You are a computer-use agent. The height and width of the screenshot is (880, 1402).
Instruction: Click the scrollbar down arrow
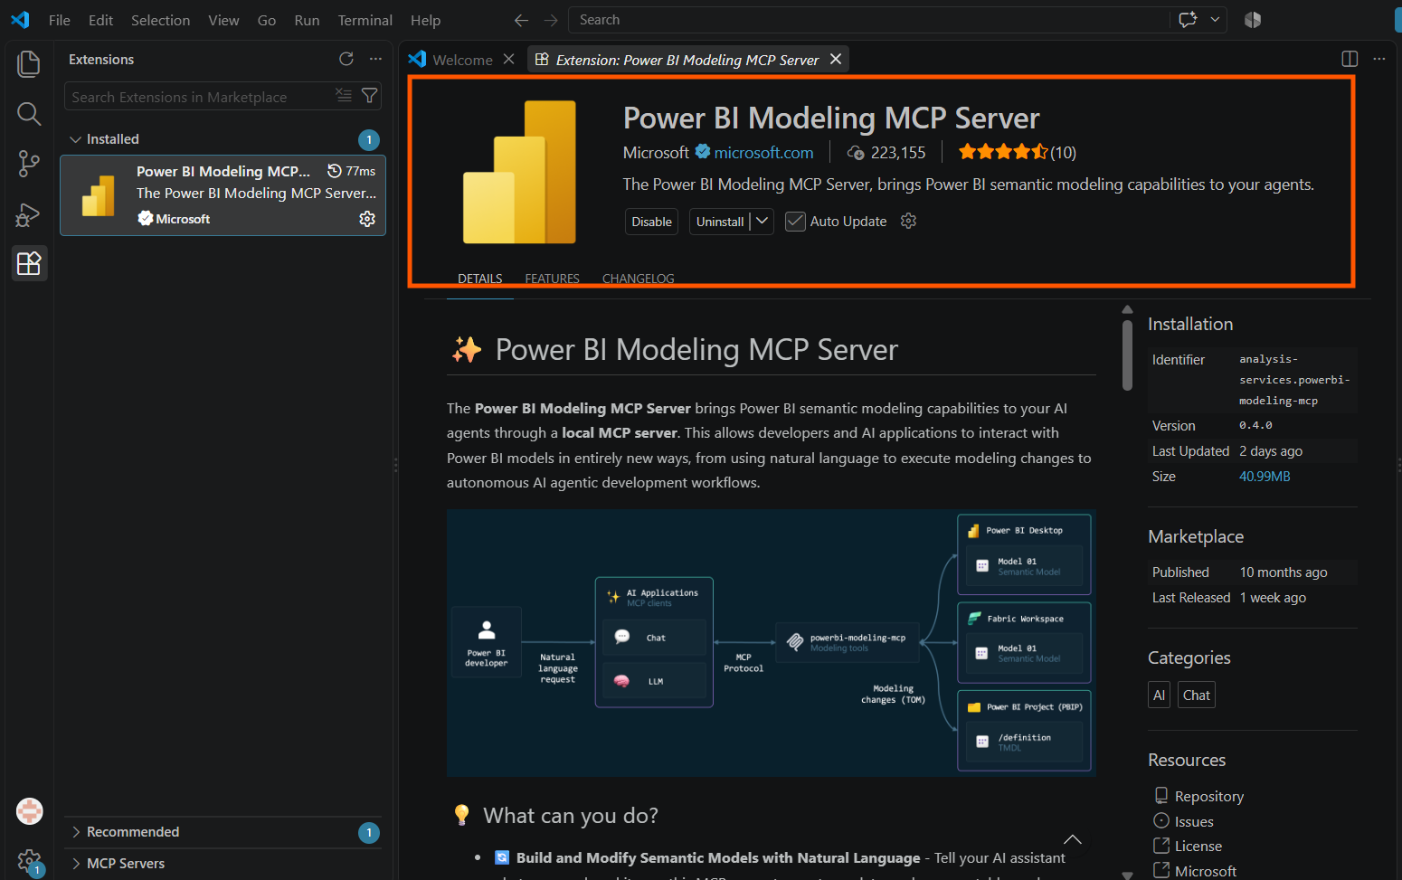[x=1127, y=875]
